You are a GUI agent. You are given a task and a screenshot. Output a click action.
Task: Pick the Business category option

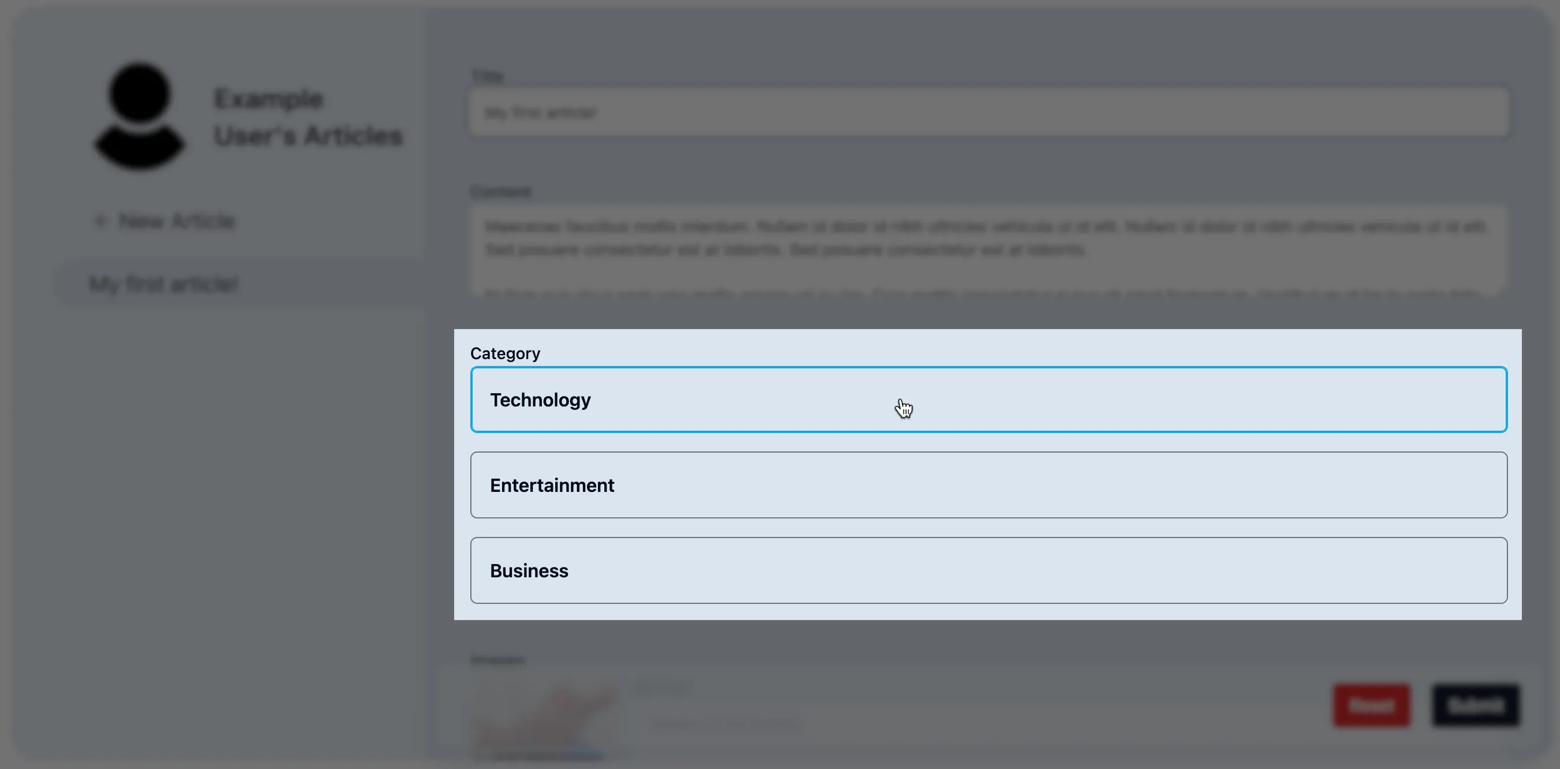coord(989,570)
